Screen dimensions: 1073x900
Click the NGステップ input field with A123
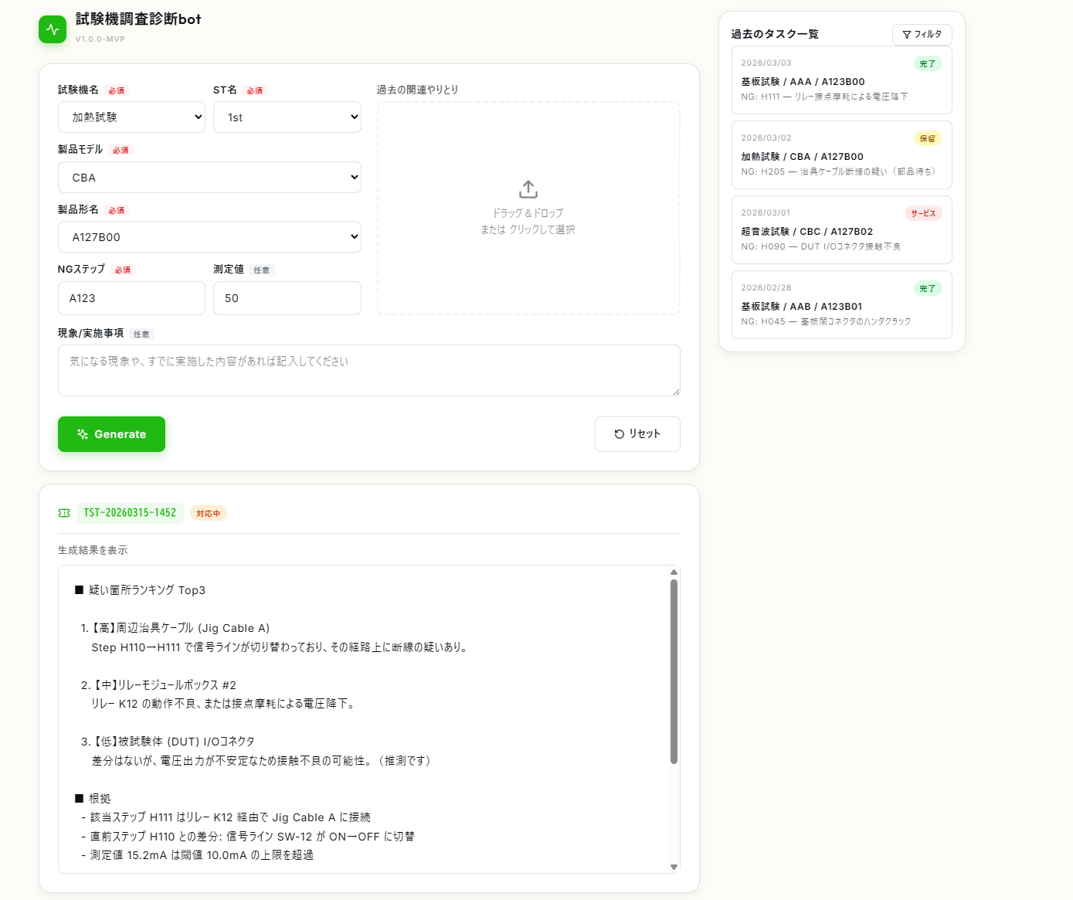coord(131,298)
